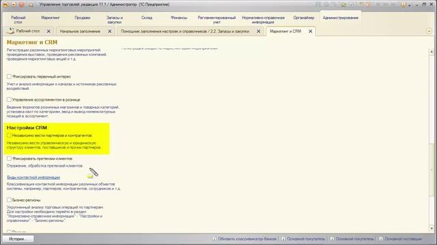This screenshot has width=437, height=245.
Task: Select the 'Маркетинг и CRM' tab
Action: 285,31
